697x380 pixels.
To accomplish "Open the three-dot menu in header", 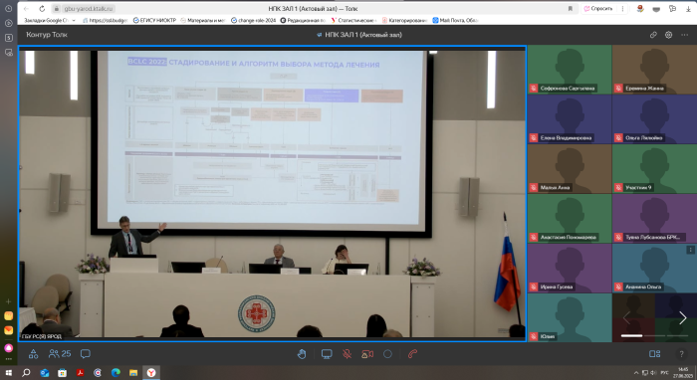I will pyautogui.click(x=685, y=35).
